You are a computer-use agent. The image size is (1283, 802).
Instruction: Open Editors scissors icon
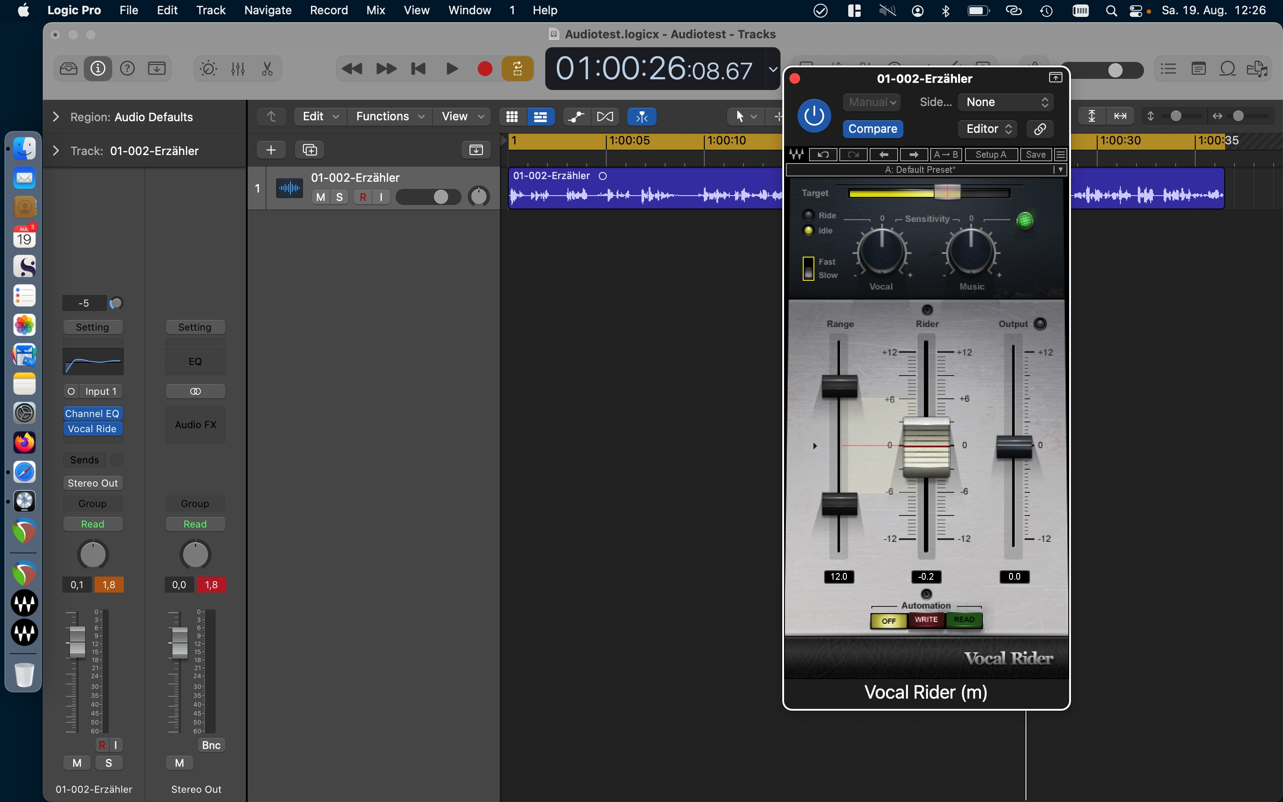click(x=268, y=69)
